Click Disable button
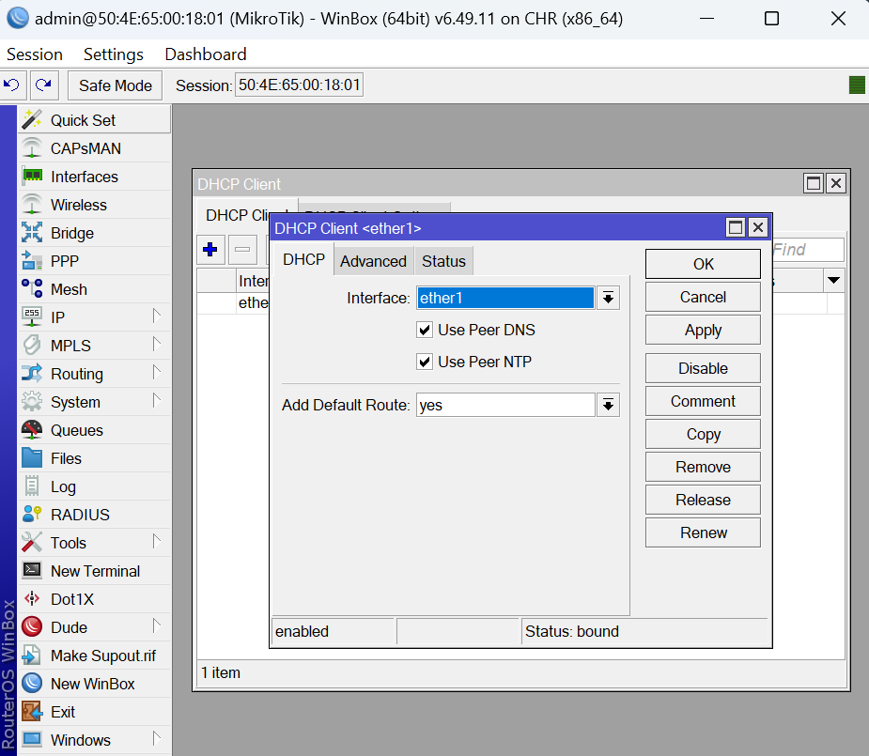 (703, 368)
